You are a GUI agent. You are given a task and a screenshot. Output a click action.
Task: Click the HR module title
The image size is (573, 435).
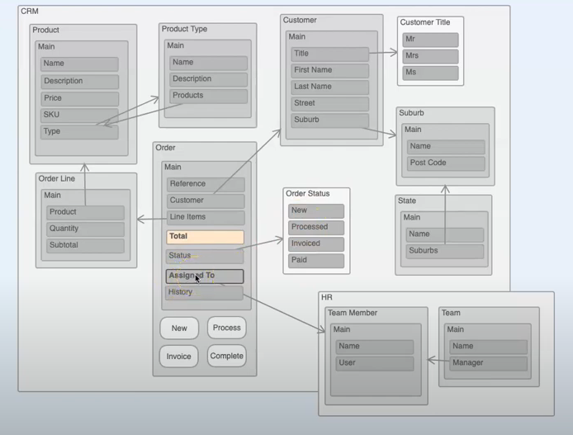(327, 297)
